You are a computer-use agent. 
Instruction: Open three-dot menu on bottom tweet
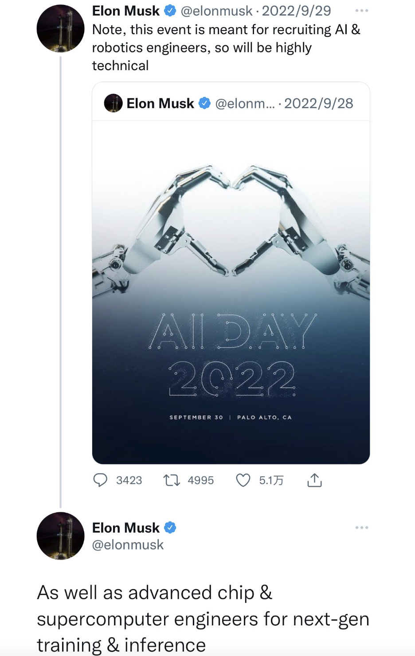361,527
